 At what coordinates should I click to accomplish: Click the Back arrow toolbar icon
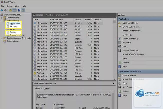coord(2,10)
